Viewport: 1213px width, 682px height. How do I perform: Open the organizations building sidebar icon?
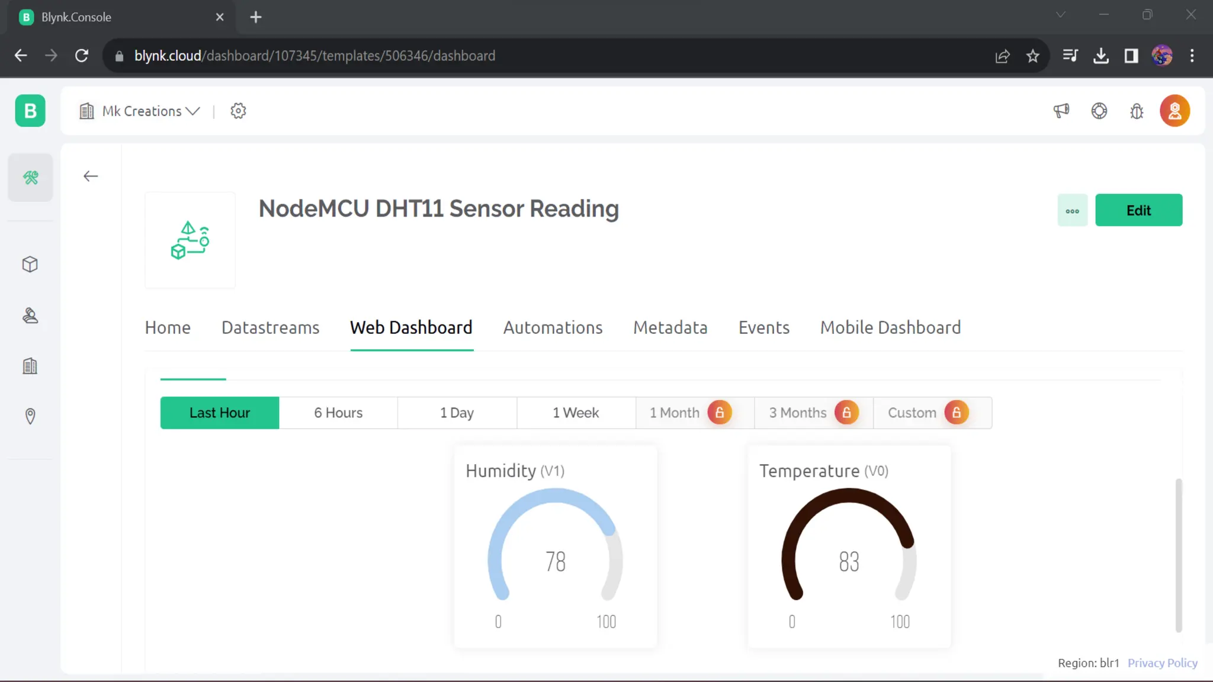(x=30, y=366)
